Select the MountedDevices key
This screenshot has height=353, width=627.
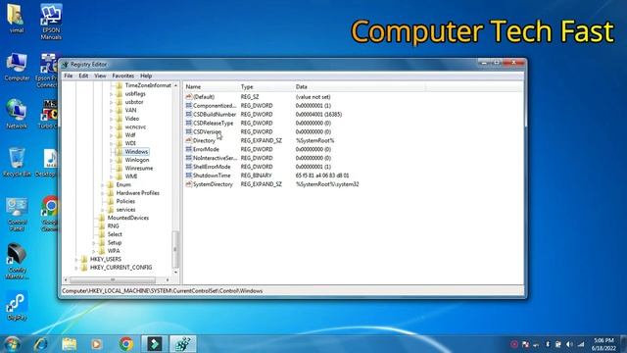pyautogui.click(x=128, y=218)
